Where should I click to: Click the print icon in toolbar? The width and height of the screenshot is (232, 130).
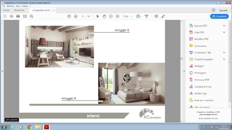(18, 16)
